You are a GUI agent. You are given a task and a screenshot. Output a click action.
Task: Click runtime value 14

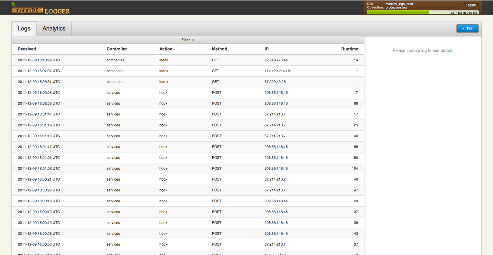tap(356, 60)
